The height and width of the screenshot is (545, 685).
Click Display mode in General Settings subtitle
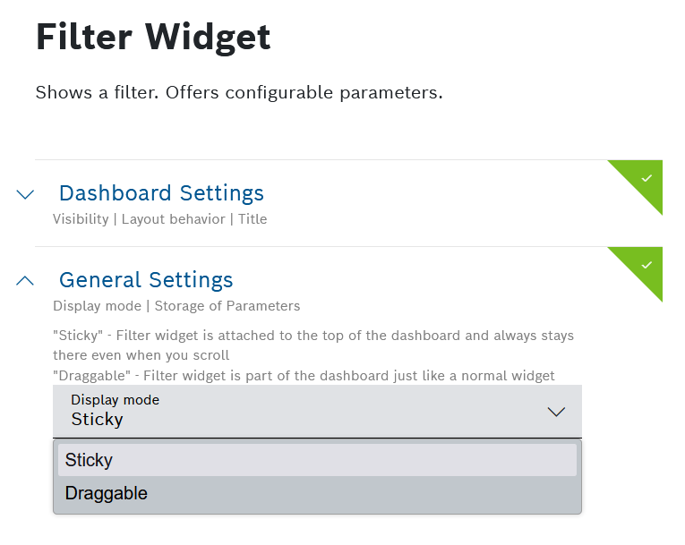click(97, 306)
